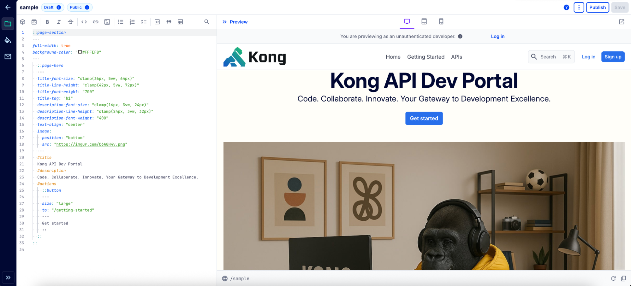Open the three-dot more options menu

[x=579, y=7]
